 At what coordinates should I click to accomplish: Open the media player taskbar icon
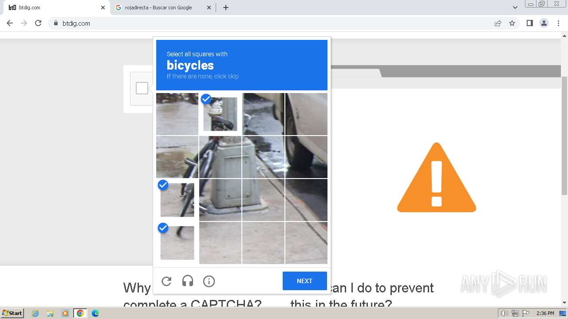coord(65,313)
